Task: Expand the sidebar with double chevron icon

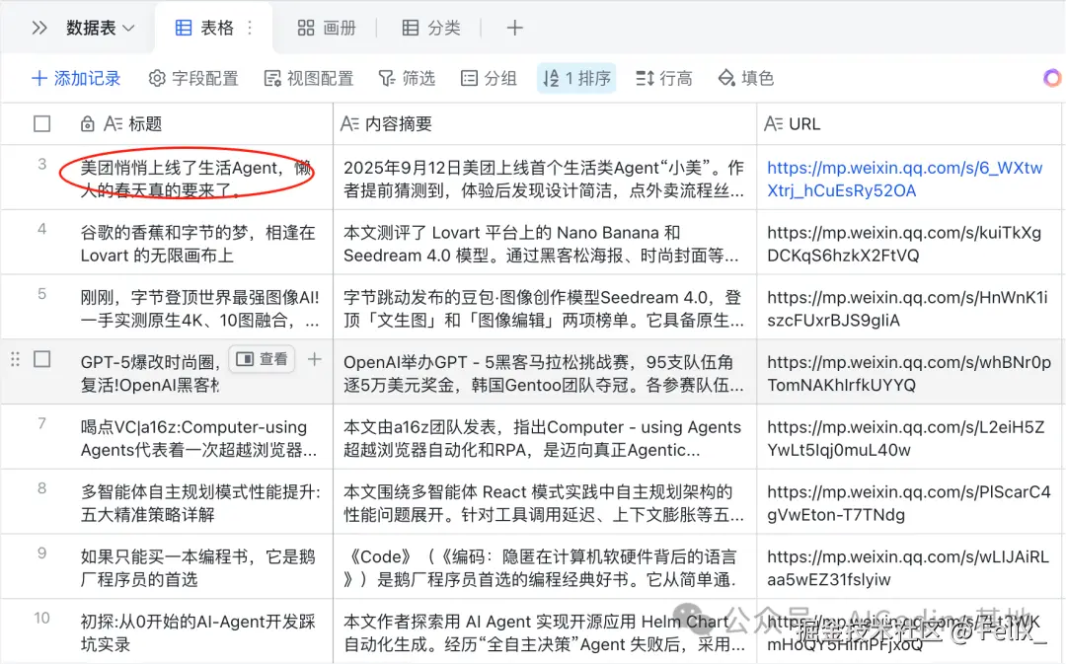Action: 39,28
